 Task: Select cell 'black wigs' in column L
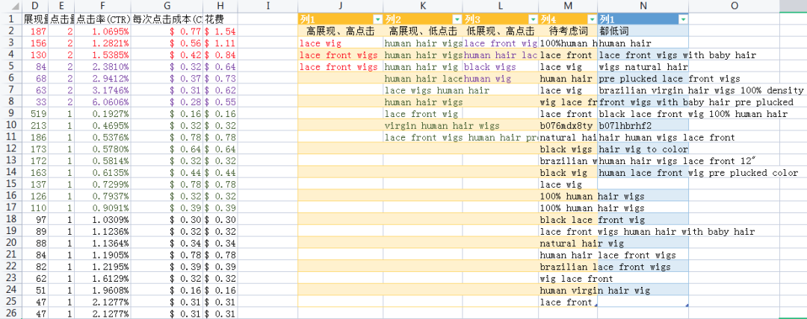[x=500, y=67]
